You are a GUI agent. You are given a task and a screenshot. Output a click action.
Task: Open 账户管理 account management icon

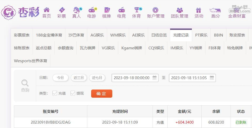pos(155,10)
